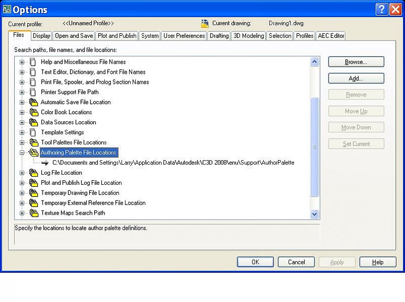The width and height of the screenshot is (405, 302).
Task: Expand the Printer Support File Path node
Action: [22, 92]
